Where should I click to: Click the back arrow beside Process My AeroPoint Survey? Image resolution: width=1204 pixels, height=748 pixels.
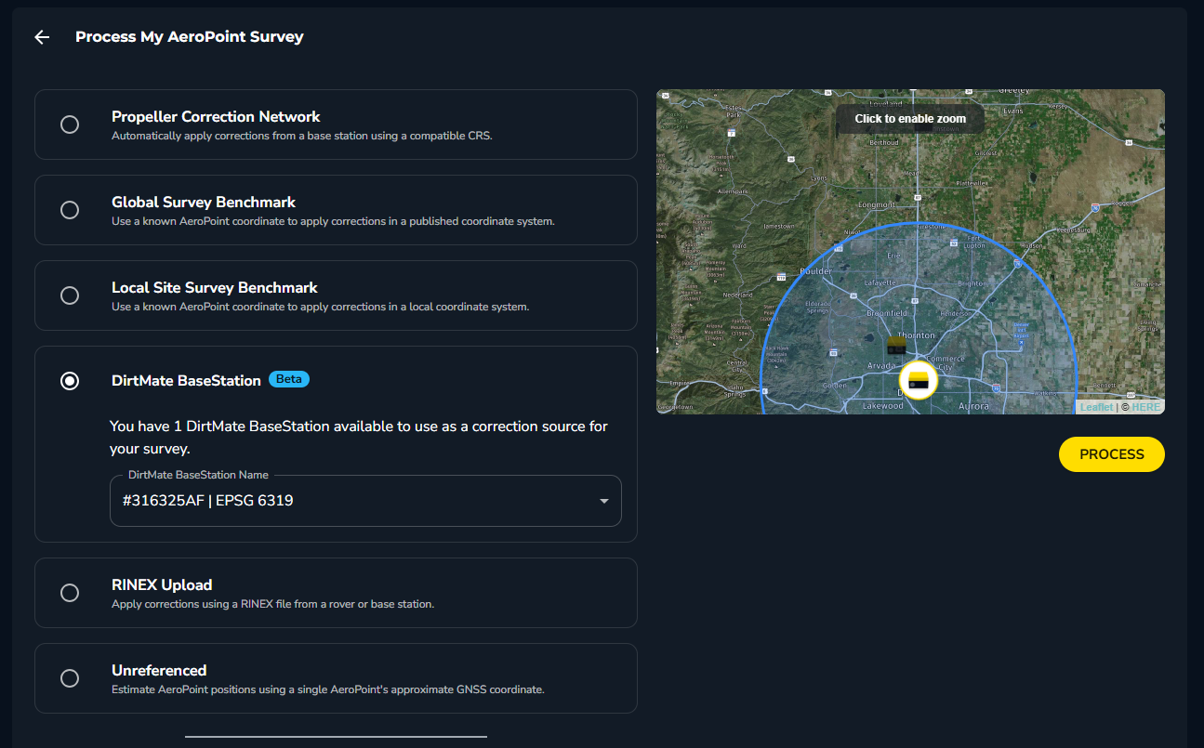[41, 36]
